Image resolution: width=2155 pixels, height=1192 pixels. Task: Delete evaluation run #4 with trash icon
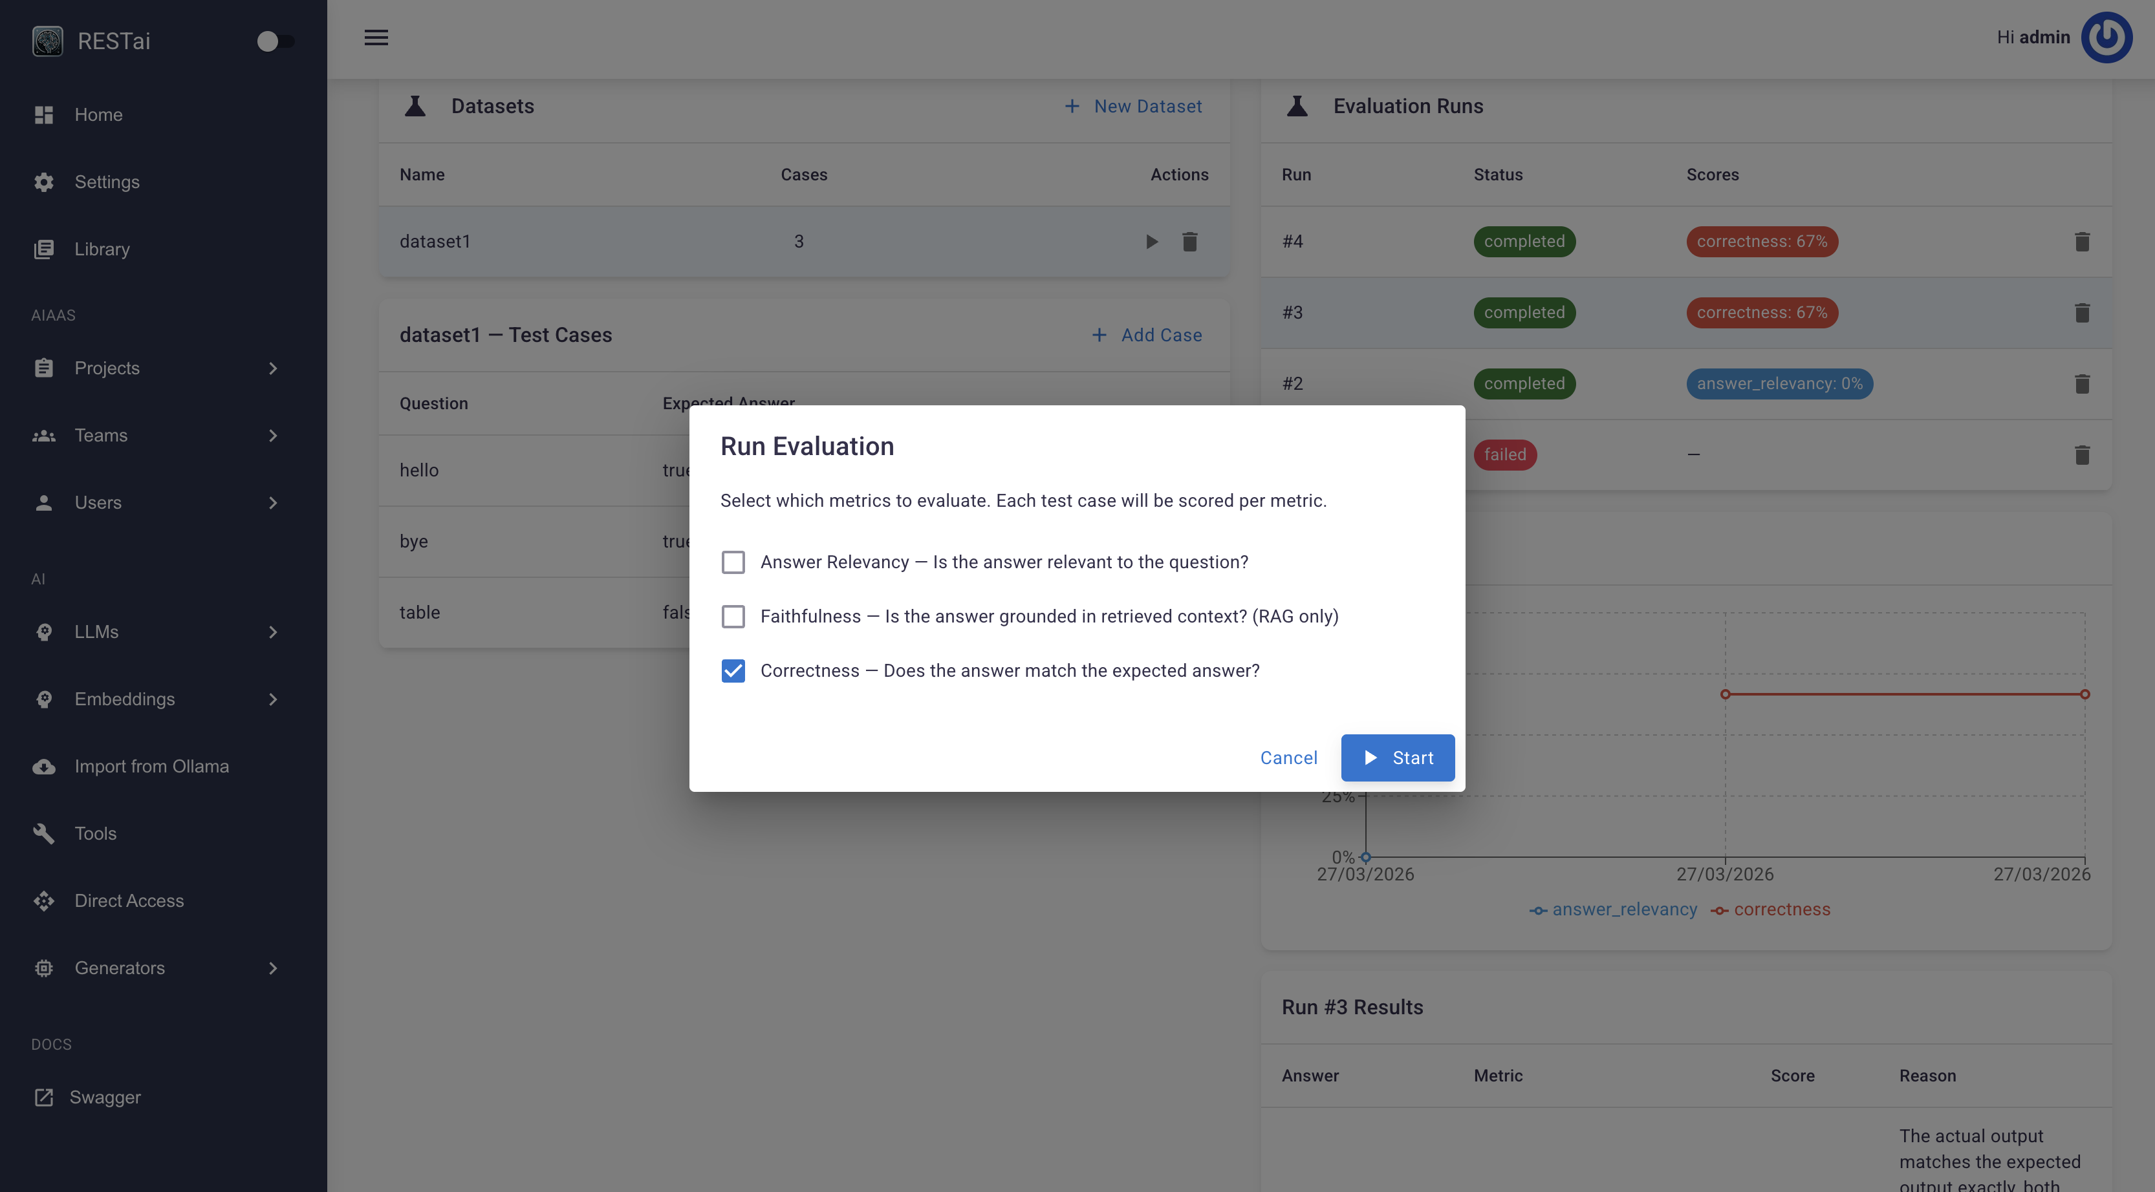[x=2083, y=242]
